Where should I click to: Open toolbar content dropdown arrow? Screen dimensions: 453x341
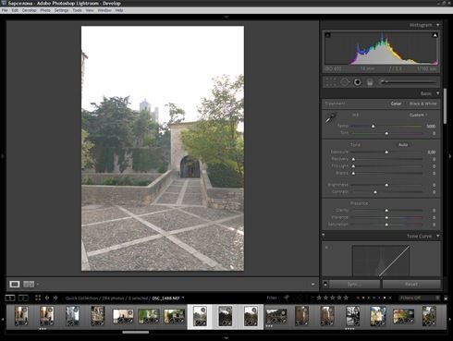[312, 285]
